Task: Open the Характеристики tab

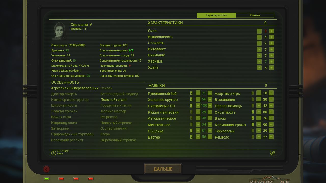Action: tap(216, 15)
